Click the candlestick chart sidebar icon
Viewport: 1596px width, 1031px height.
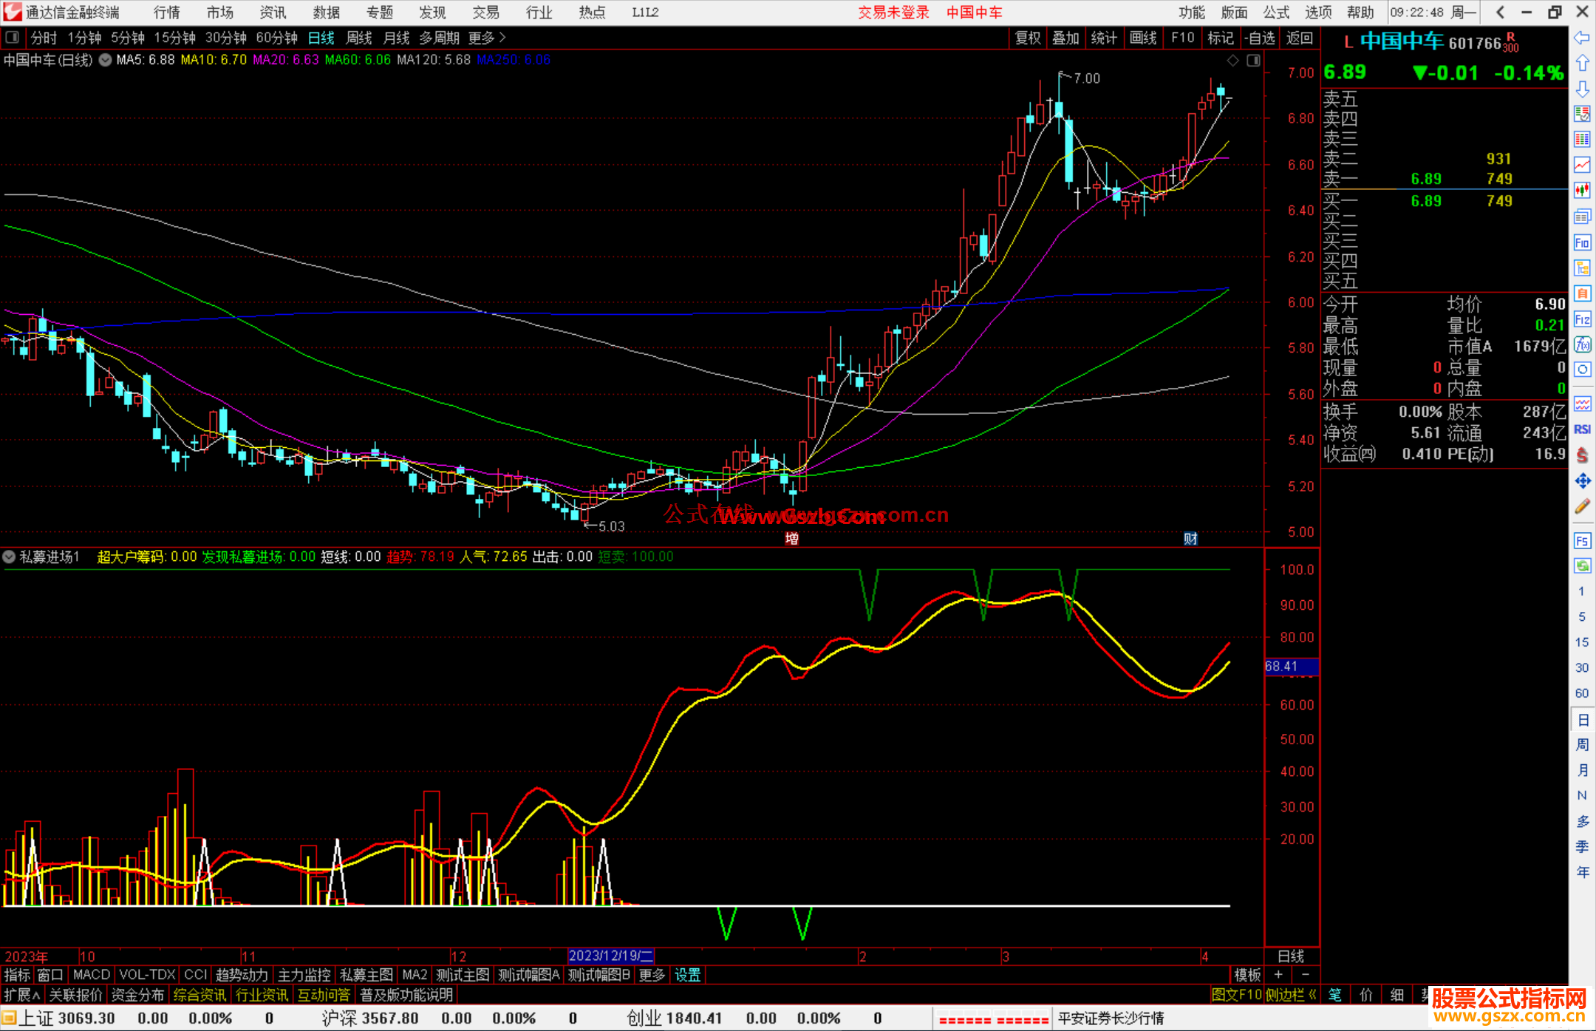point(1582,190)
